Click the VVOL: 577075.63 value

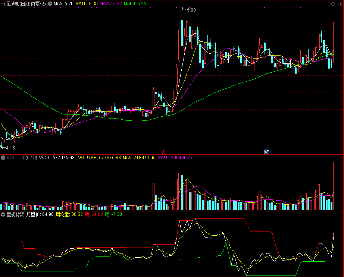pyautogui.click(x=57, y=158)
